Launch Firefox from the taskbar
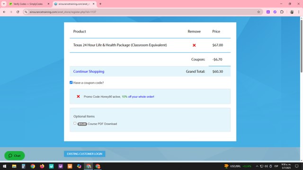Screen dimensions: 303x170 (x=42, y=166)
